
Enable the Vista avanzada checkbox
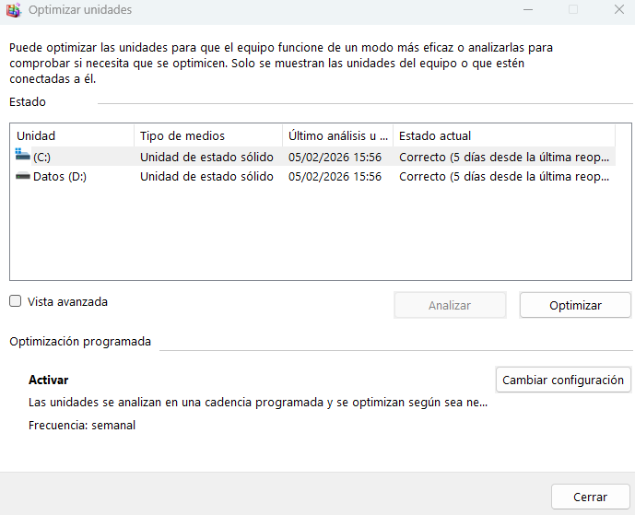[x=16, y=301]
